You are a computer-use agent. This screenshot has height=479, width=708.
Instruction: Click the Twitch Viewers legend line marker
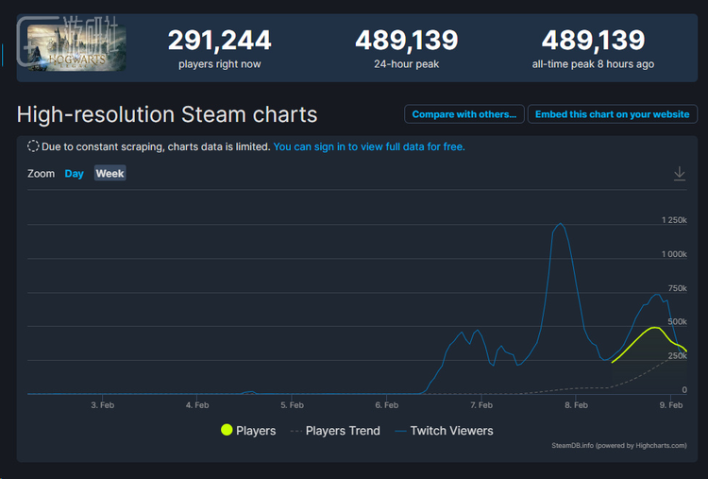pos(399,431)
